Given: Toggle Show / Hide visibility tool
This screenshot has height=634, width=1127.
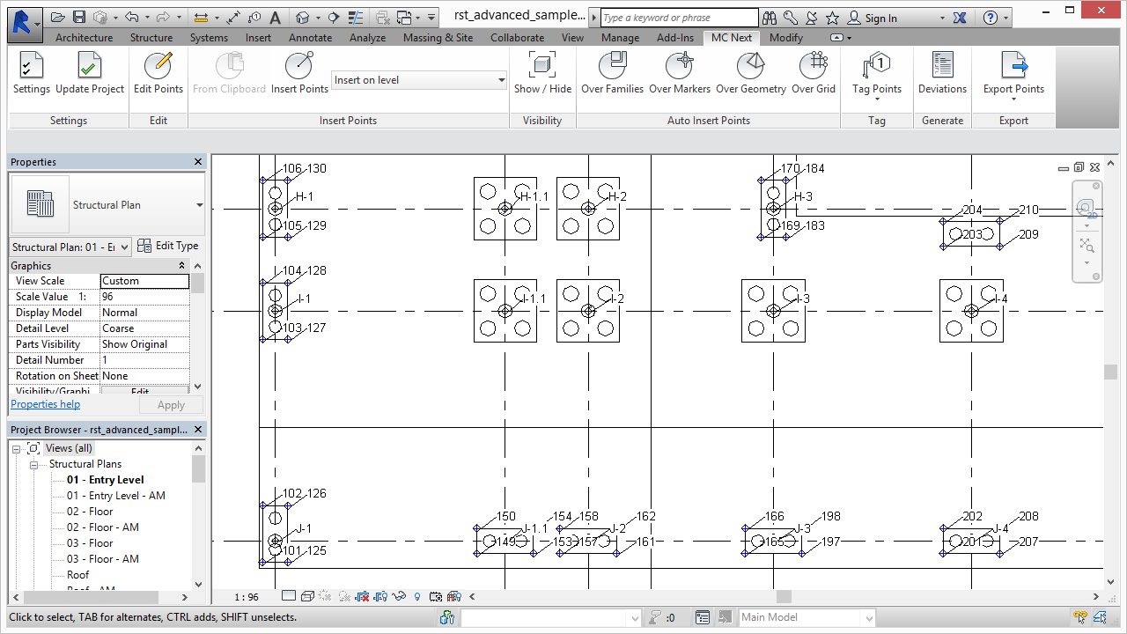Looking at the screenshot, I should pos(542,73).
